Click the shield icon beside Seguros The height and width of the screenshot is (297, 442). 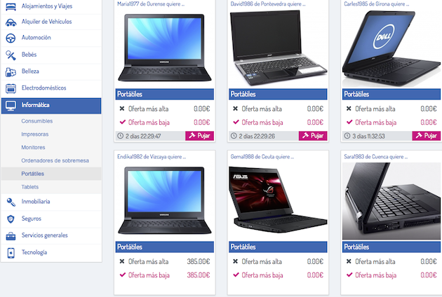tap(11, 219)
